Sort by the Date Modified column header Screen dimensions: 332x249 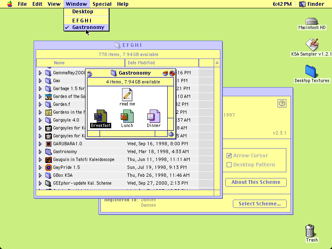162,63
